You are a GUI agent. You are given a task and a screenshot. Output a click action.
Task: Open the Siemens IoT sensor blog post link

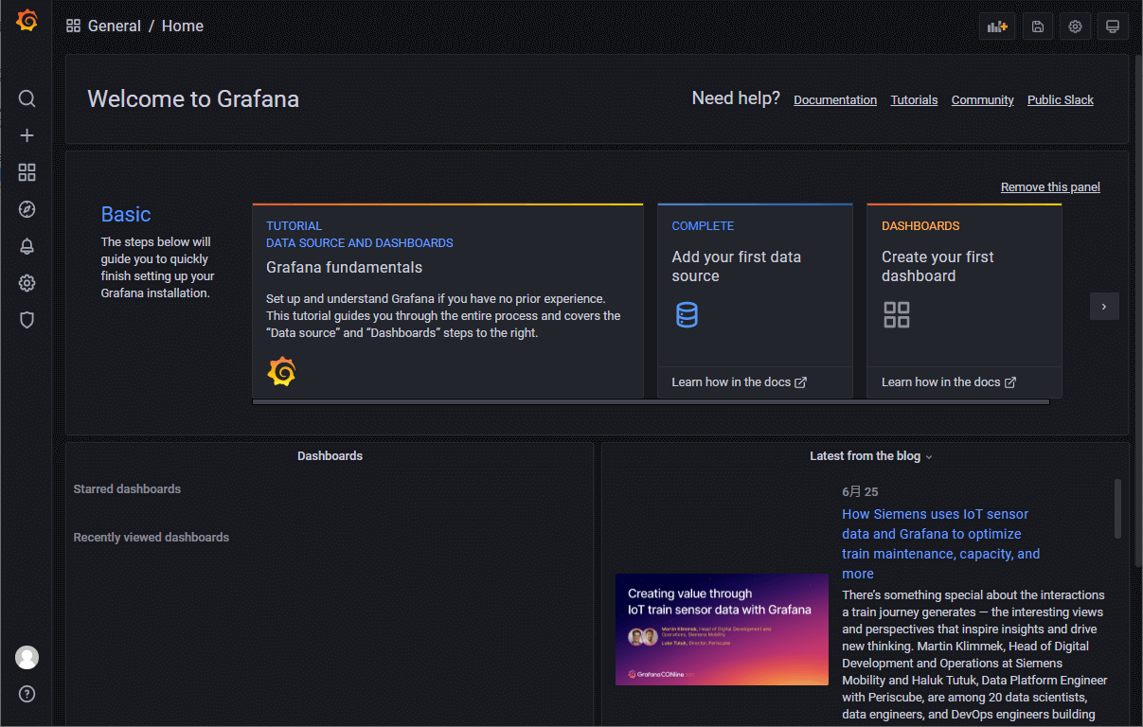click(940, 543)
